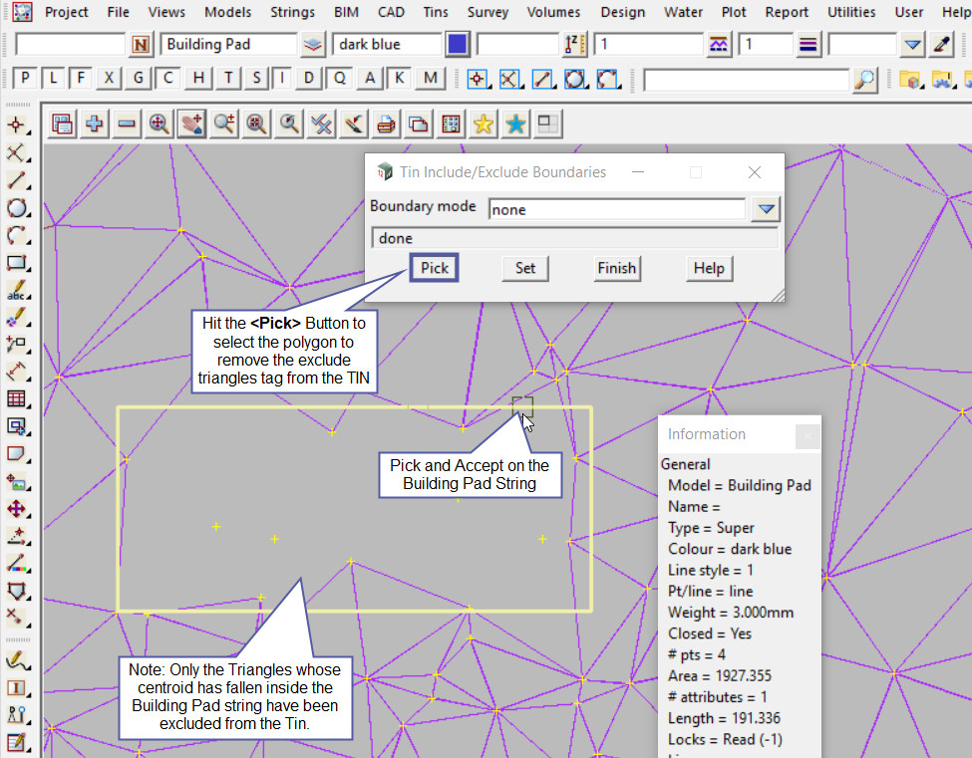Screen dimensions: 972x758
Task: Click the dark blue colour swatch
Action: tap(458, 44)
